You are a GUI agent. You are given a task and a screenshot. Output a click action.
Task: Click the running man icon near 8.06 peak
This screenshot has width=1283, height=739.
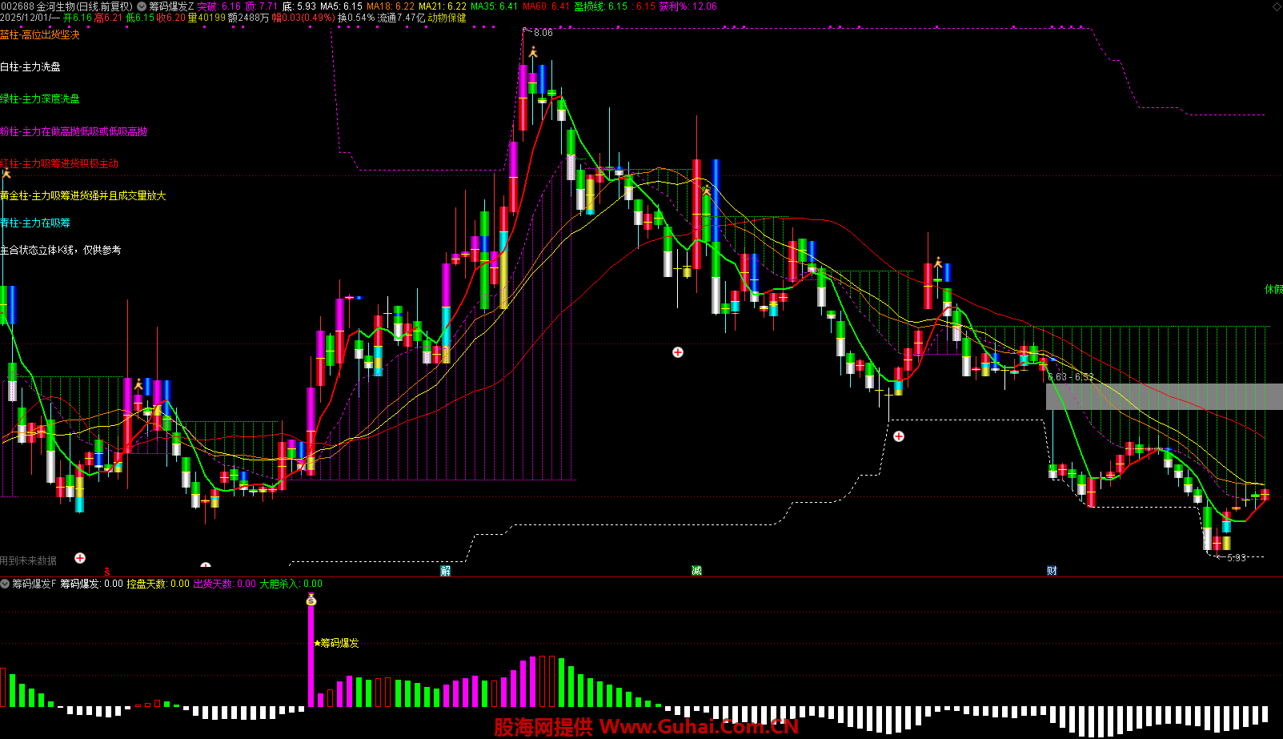[533, 52]
